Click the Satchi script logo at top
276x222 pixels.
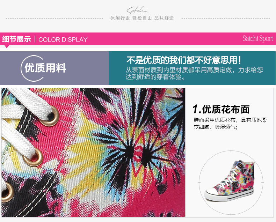point(138,10)
